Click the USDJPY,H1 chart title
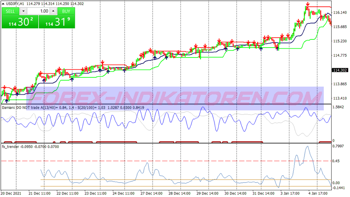Image resolution: width=350 pixels, height=197 pixels. (17, 4)
